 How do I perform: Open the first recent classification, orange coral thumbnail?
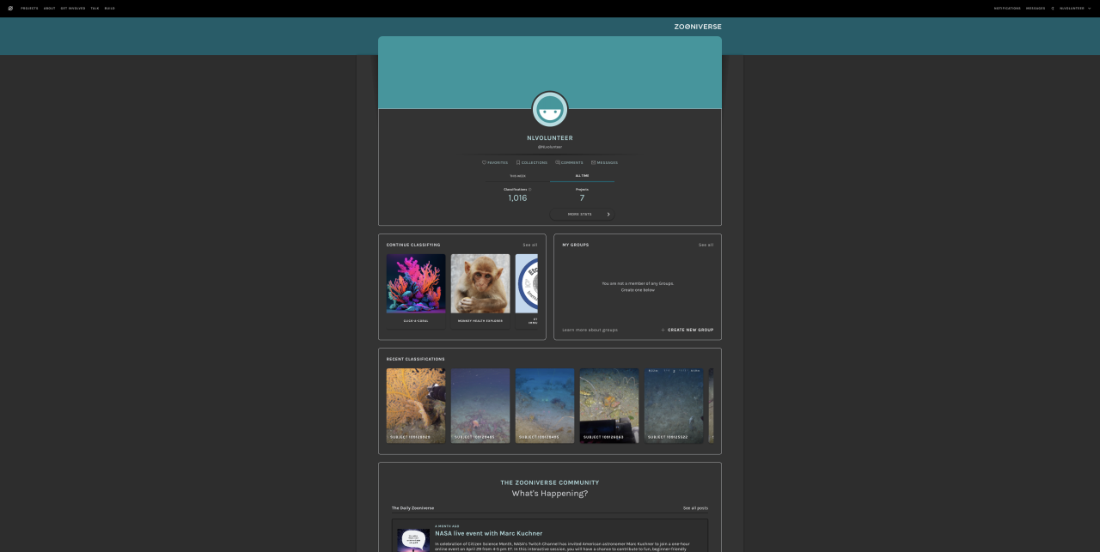(416, 406)
